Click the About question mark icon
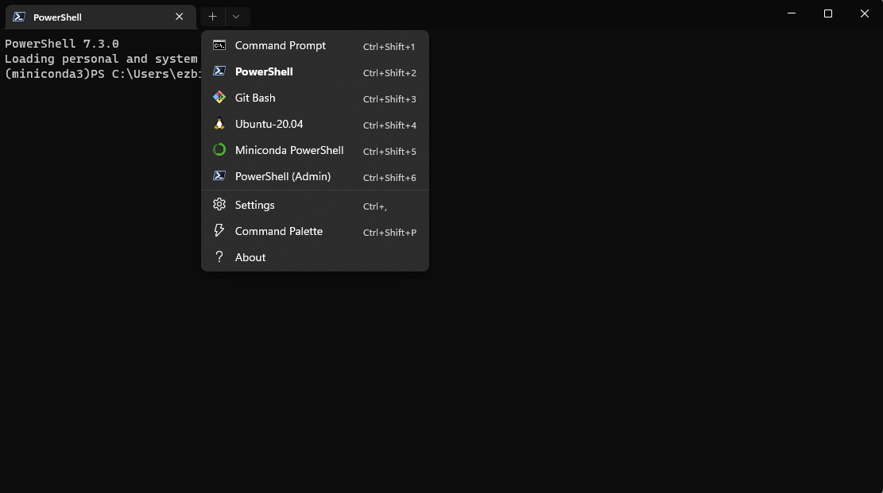Screen dimensions: 883x493 coord(219,256)
